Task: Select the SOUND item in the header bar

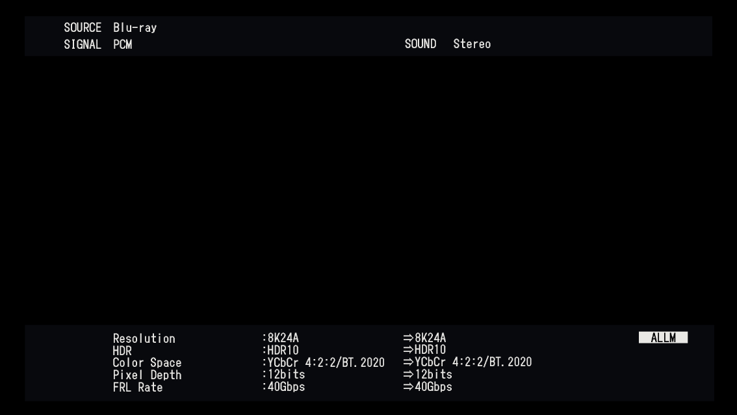Action: pos(420,44)
